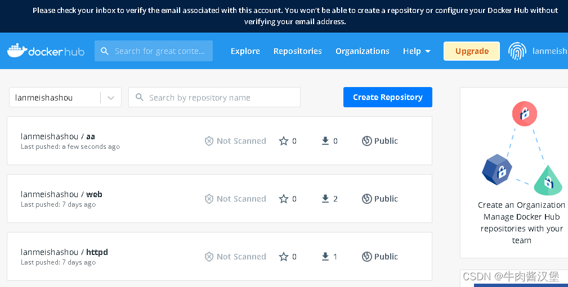Expand the Help menu
This screenshot has width=568, height=287.
click(x=417, y=51)
